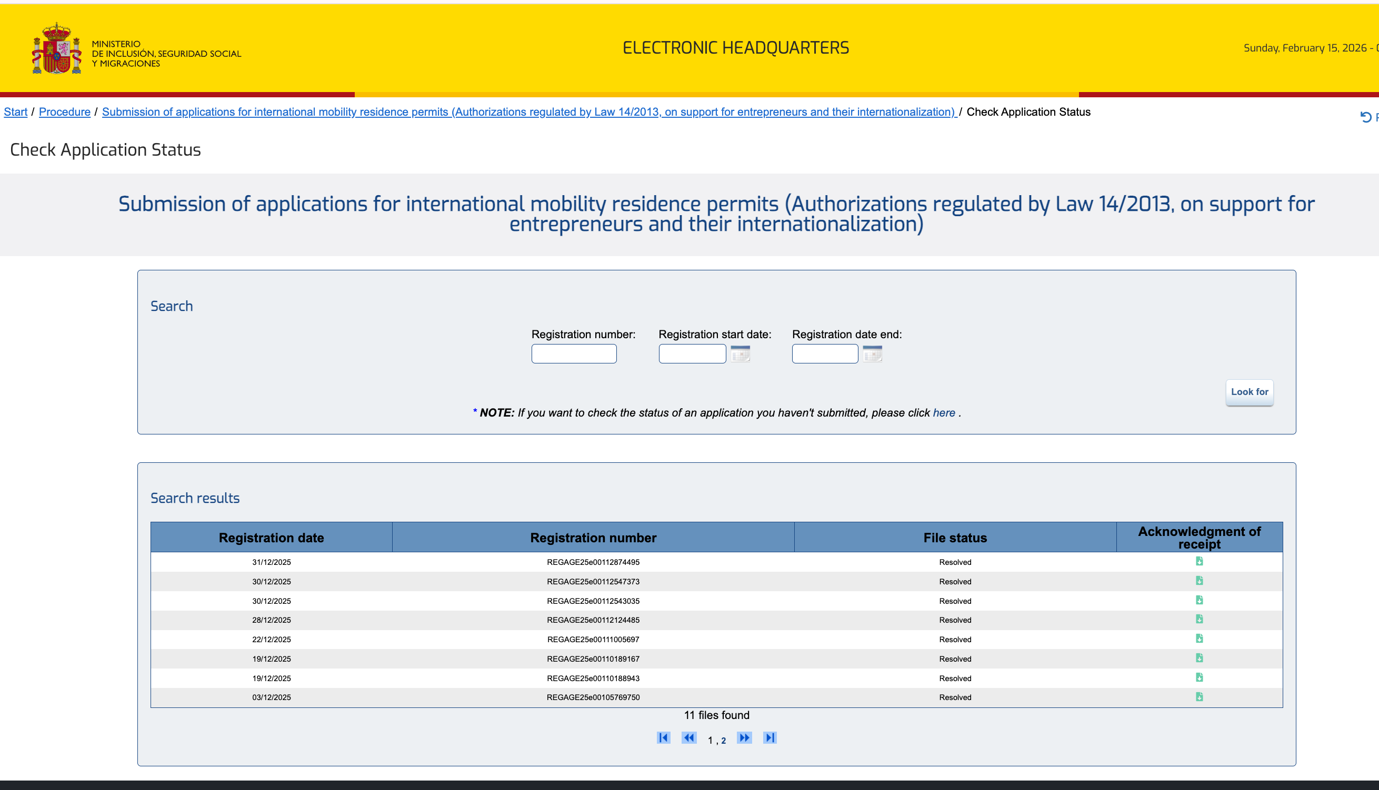Viewport: 1379px width, 790px height.
Task: Focus the Registration start date field
Action: (692, 354)
